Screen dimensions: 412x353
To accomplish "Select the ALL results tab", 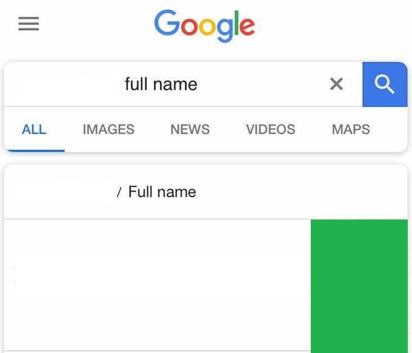I will pos(34,129).
